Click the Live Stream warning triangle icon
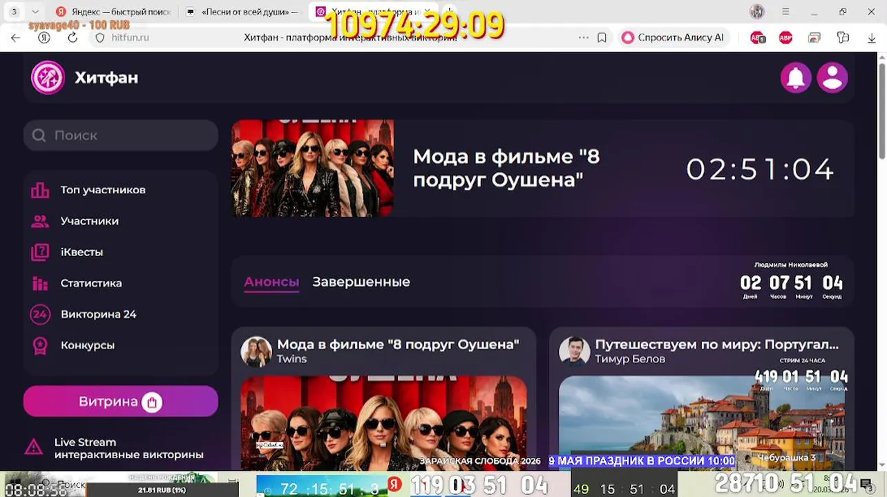 [x=33, y=447]
